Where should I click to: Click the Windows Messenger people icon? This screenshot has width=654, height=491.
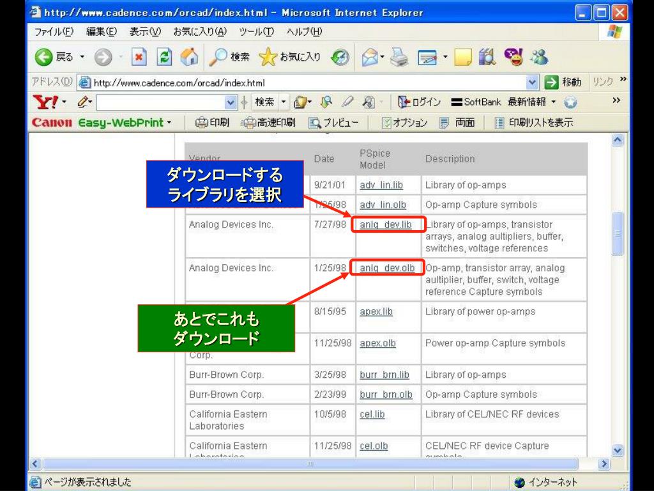tap(539, 57)
